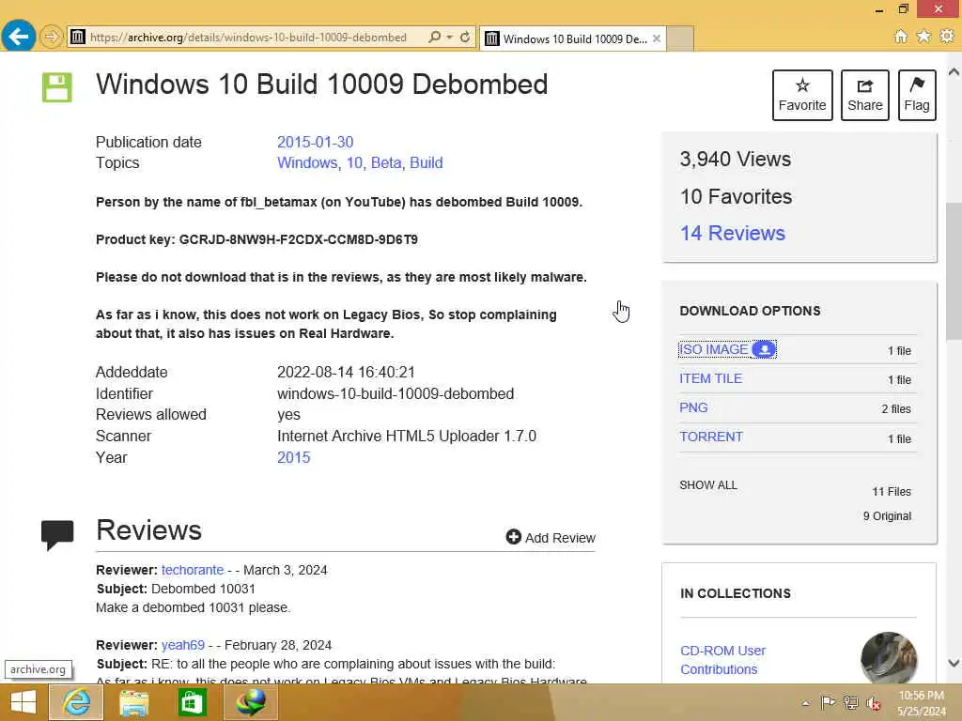Open a new blank tab

[x=680, y=38]
